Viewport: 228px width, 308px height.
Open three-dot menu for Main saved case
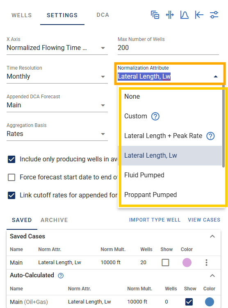tap(206, 263)
